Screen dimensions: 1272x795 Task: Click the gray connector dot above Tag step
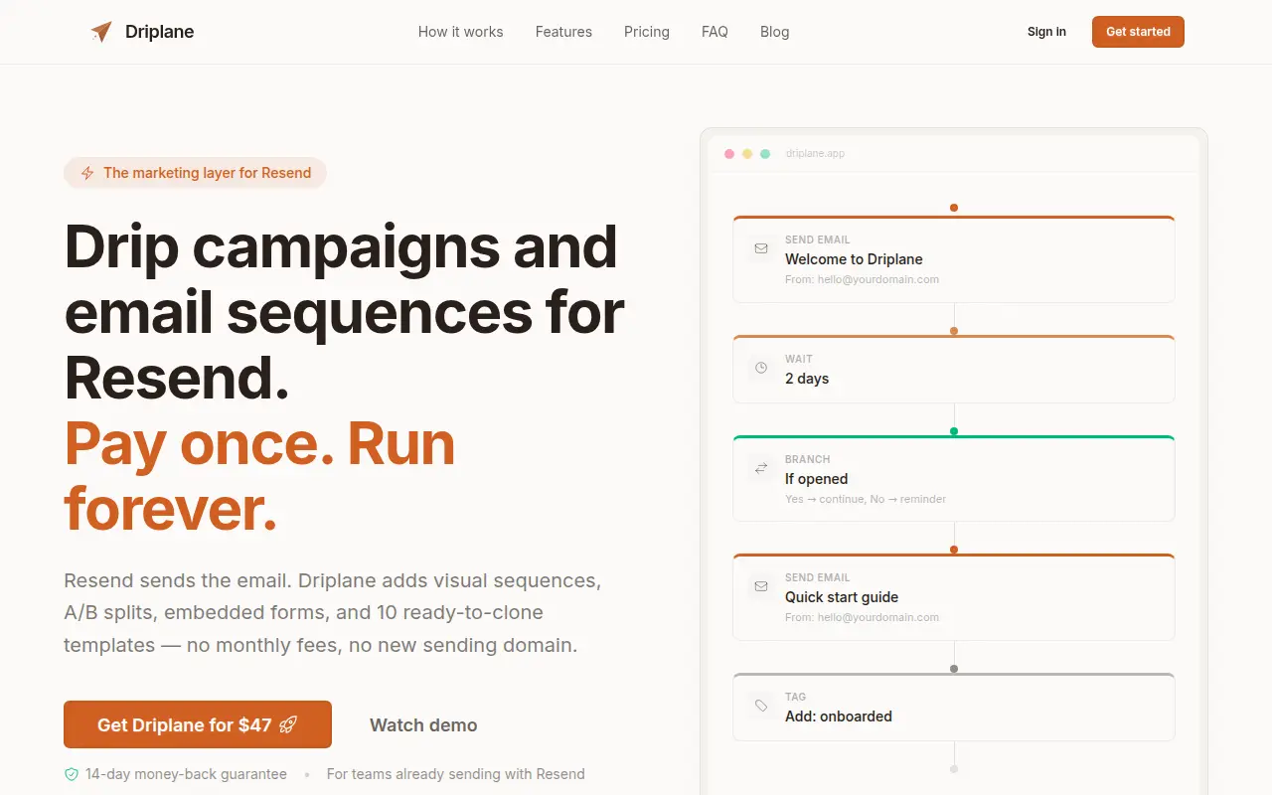tap(954, 669)
